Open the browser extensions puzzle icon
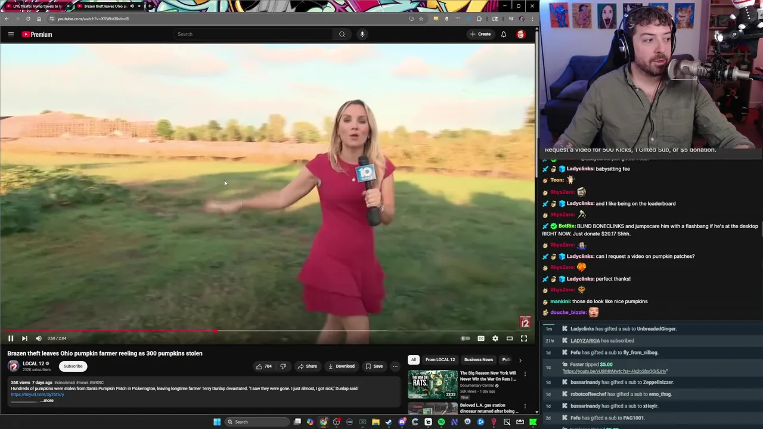763x429 pixels. [x=479, y=18]
